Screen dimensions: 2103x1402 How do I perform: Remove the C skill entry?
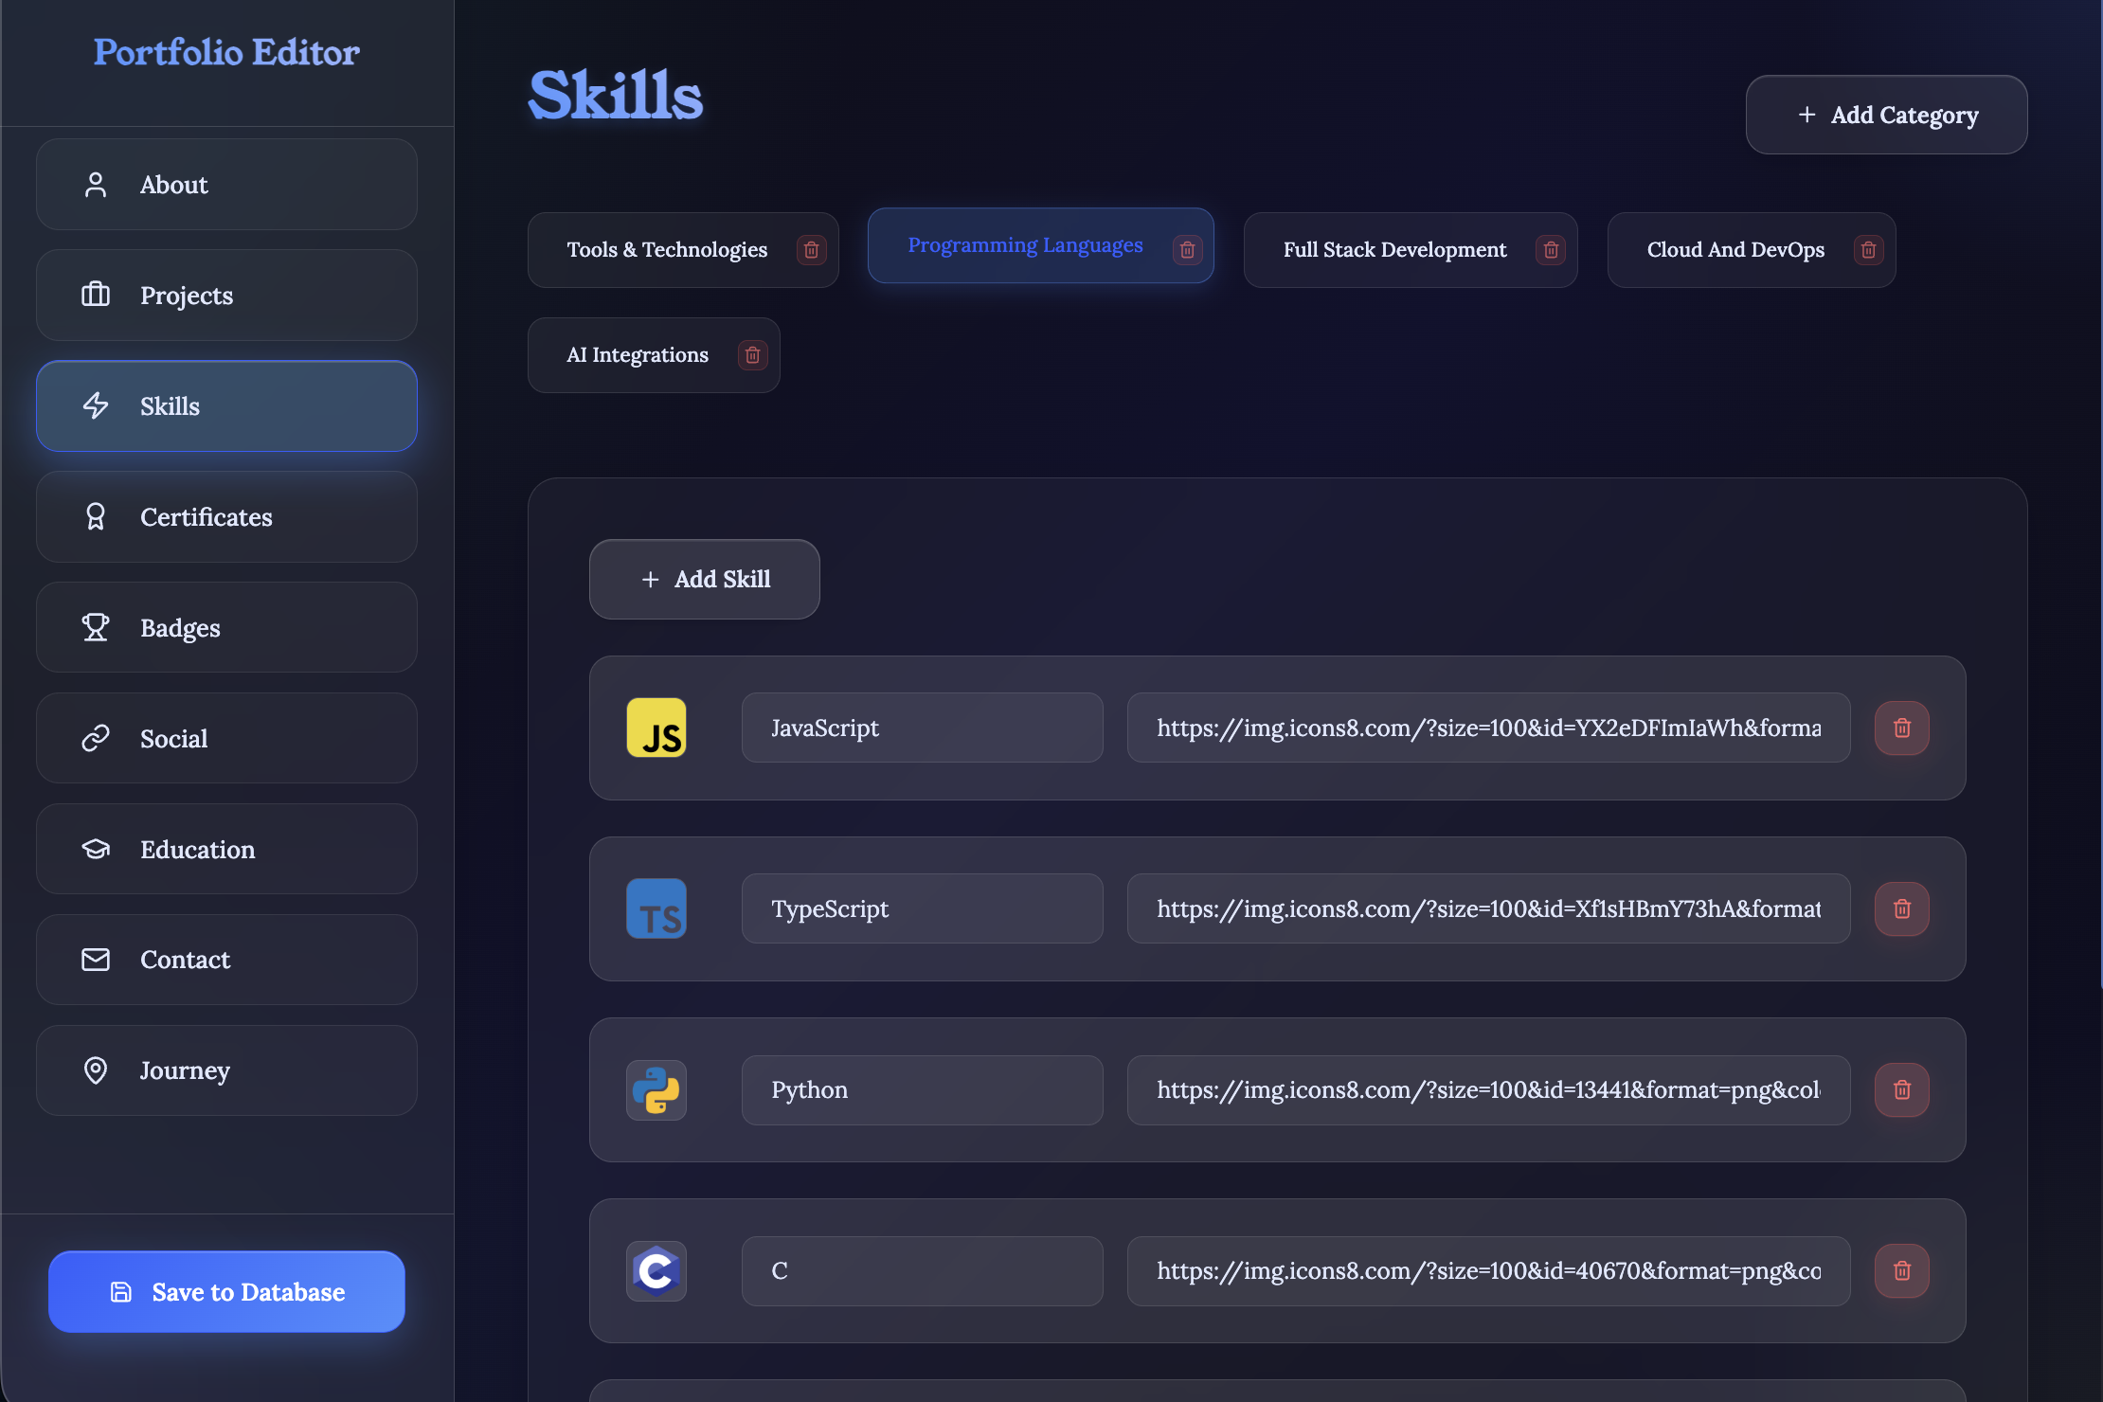pyautogui.click(x=1901, y=1270)
